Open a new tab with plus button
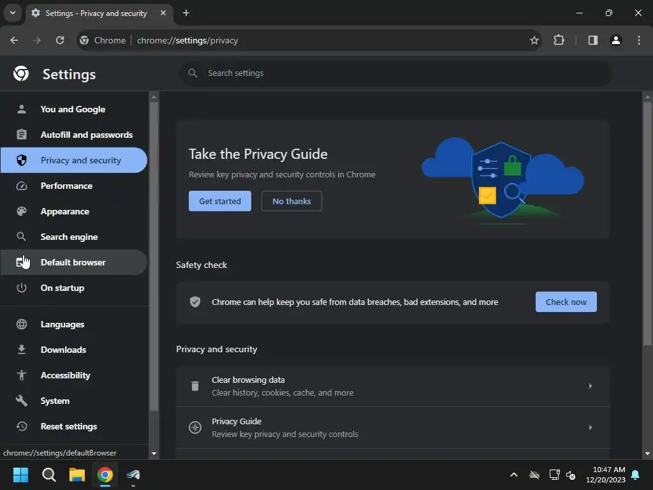653x490 pixels. 186,13
